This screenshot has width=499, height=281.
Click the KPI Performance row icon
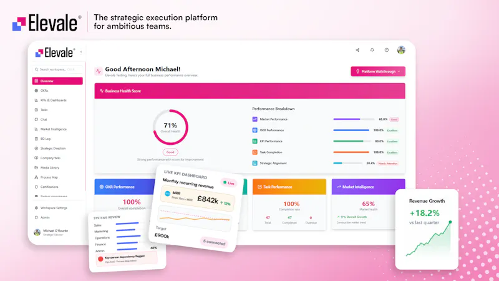click(x=255, y=141)
